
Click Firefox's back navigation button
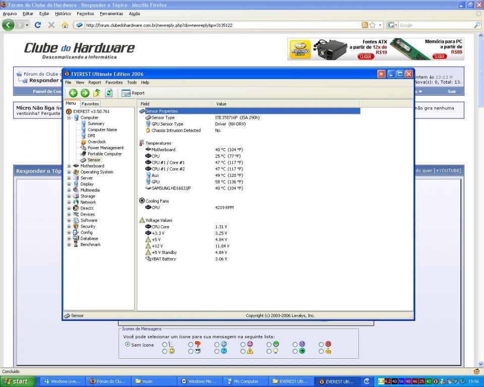[x=9, y=25]
